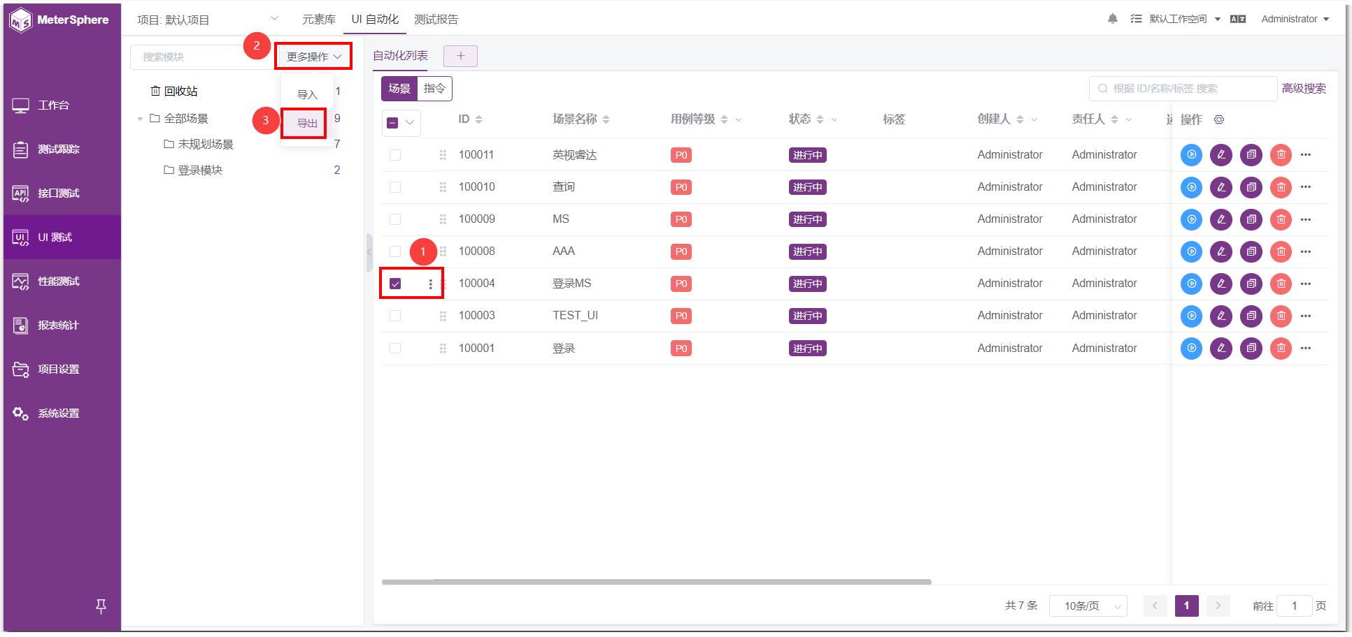
Task: Copy scenario 100009 using the copy icon
Action: [x=1251, y=219]
